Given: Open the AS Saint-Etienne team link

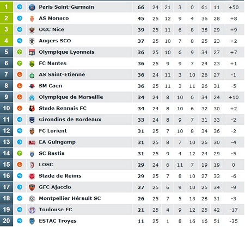Looking at the screenshot, I should pos(62,74).
